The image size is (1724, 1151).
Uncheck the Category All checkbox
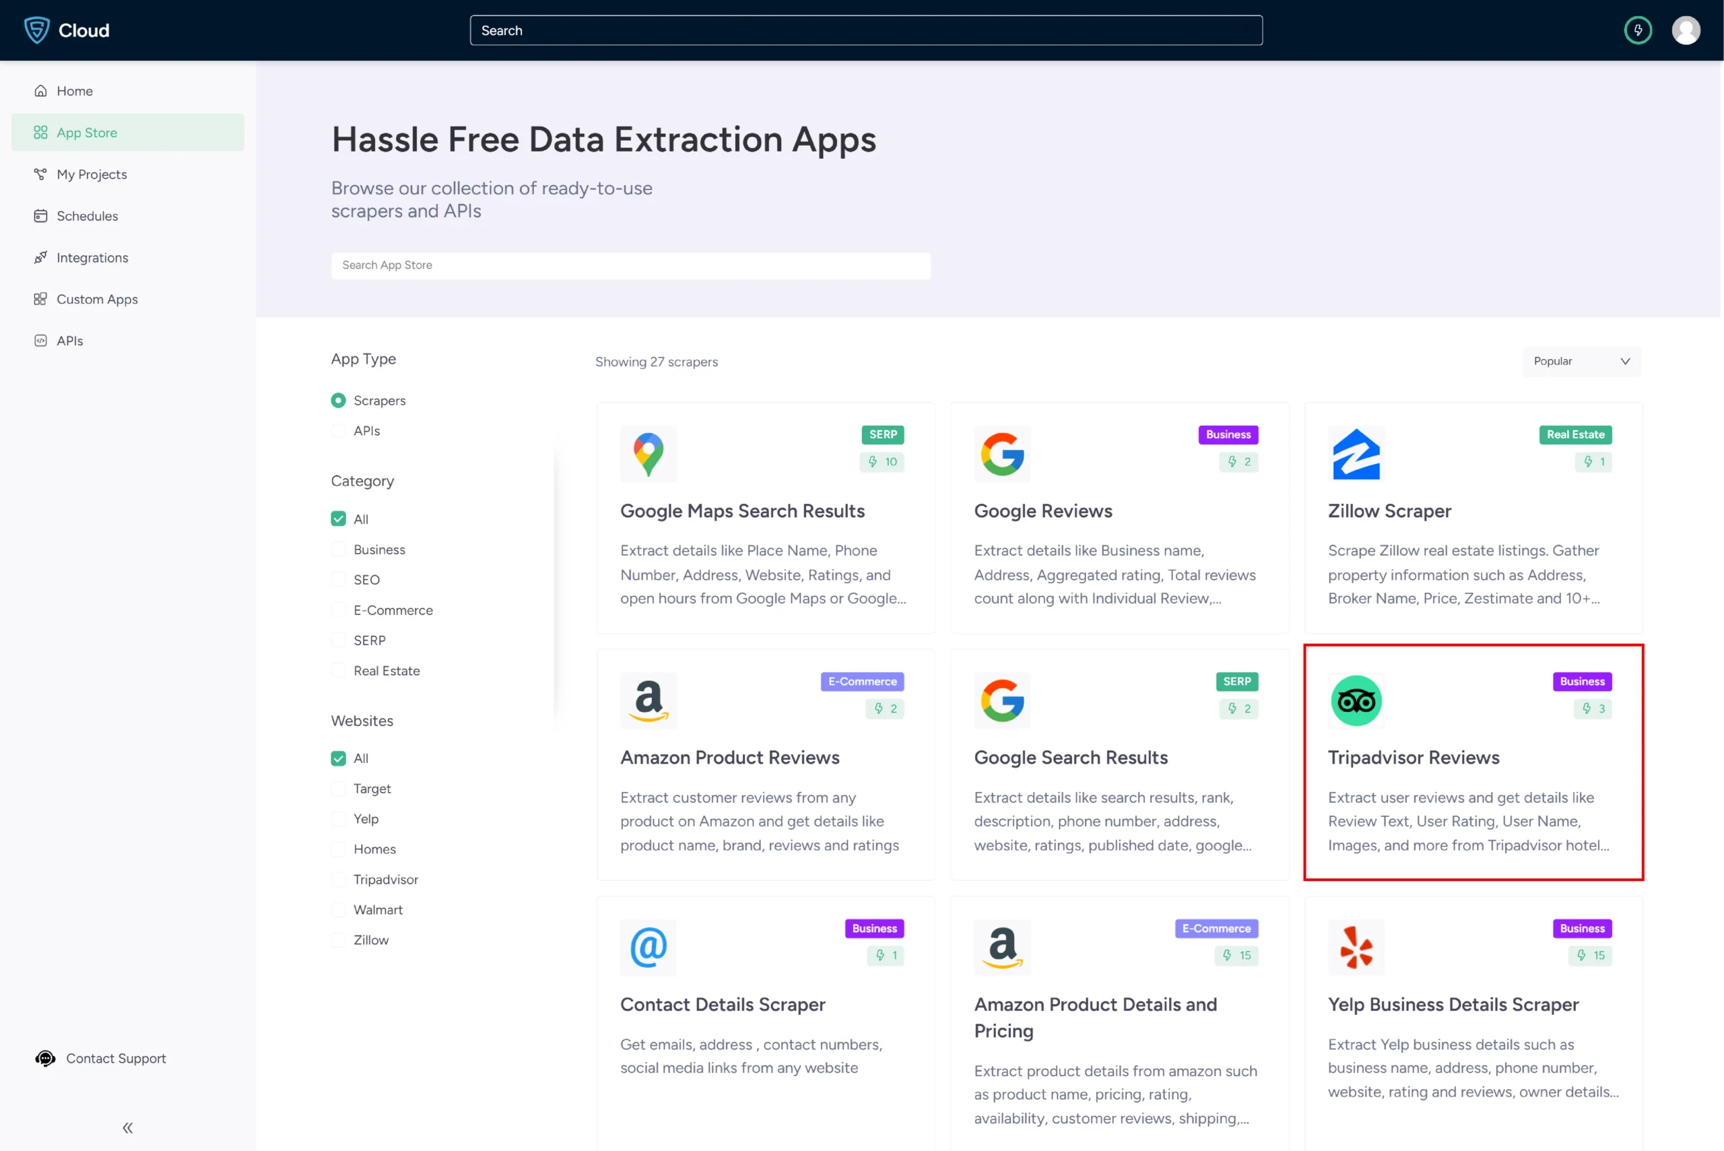[x=337, y=519]
